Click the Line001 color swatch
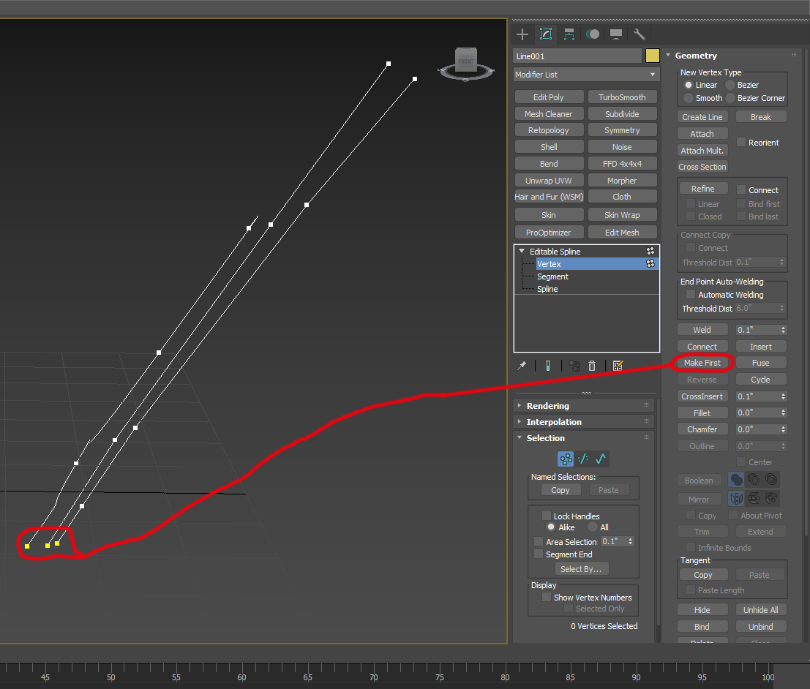The height and width of the screenshot is (689, 810). click(x=652, y=55)
